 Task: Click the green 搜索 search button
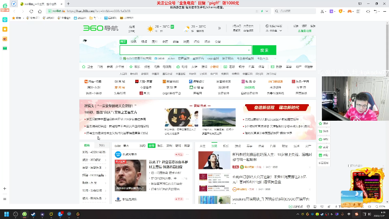pyautogui.click(x=264, y=50)
